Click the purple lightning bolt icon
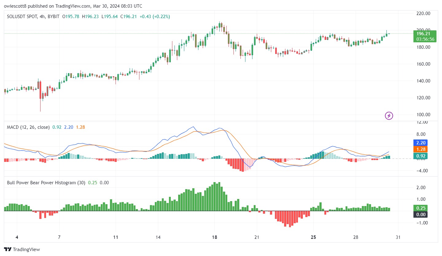The width and height of the screenshot is (442, 256). click(x=389, y=116)
